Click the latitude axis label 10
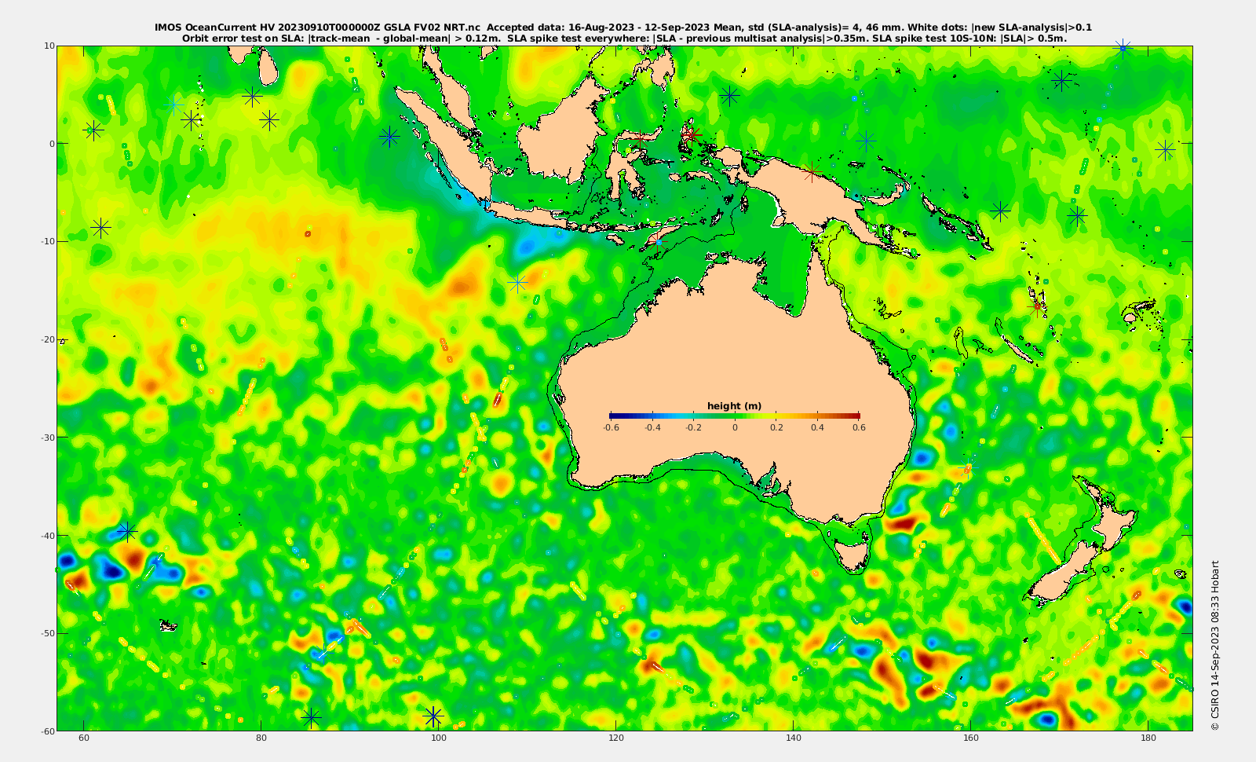 click(49, 46)
